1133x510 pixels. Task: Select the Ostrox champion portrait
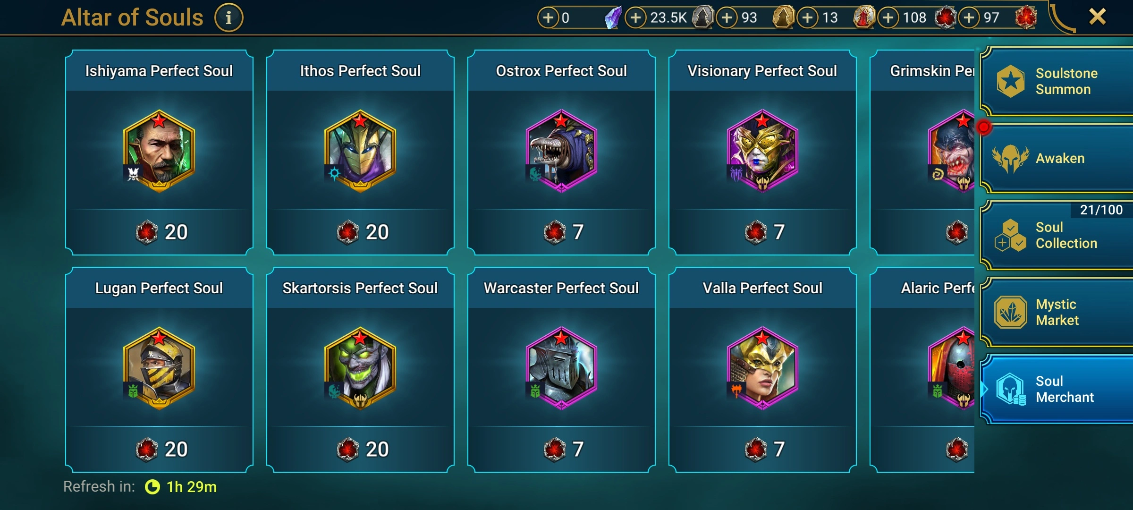click(x=561, y=151)
